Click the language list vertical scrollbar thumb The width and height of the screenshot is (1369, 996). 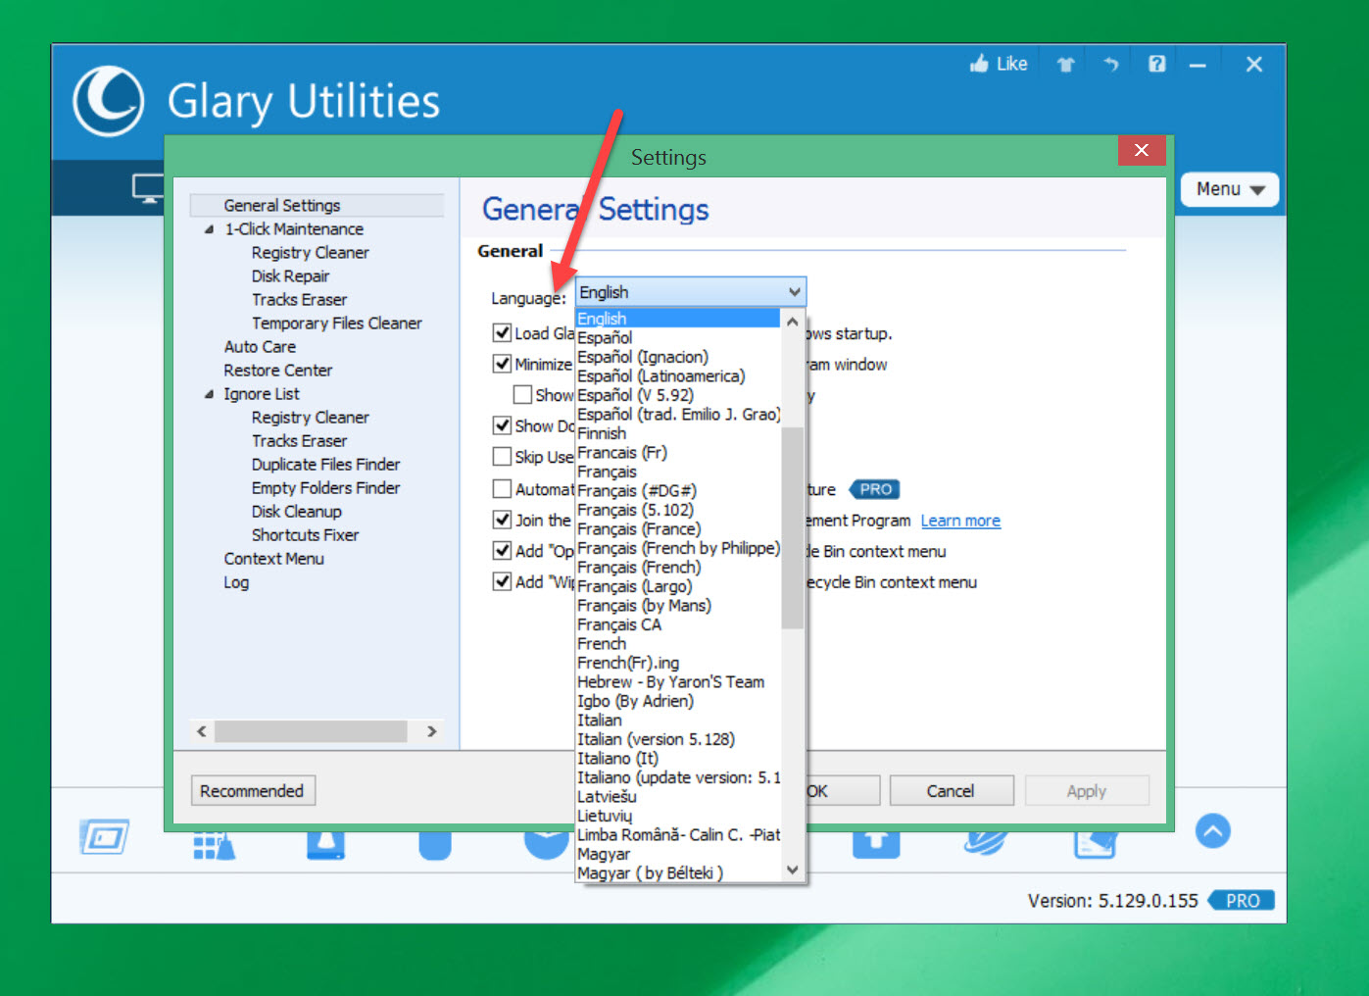(793, 527)
